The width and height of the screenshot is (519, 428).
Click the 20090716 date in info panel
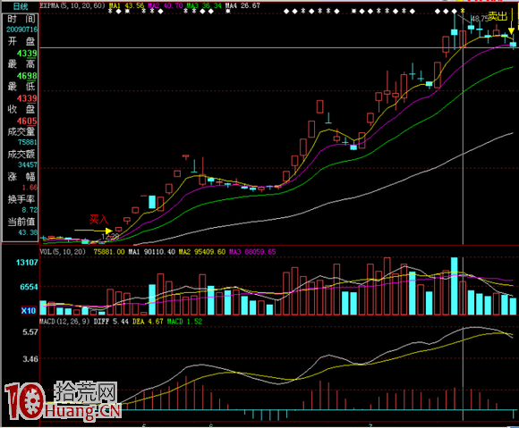point(21,29)
